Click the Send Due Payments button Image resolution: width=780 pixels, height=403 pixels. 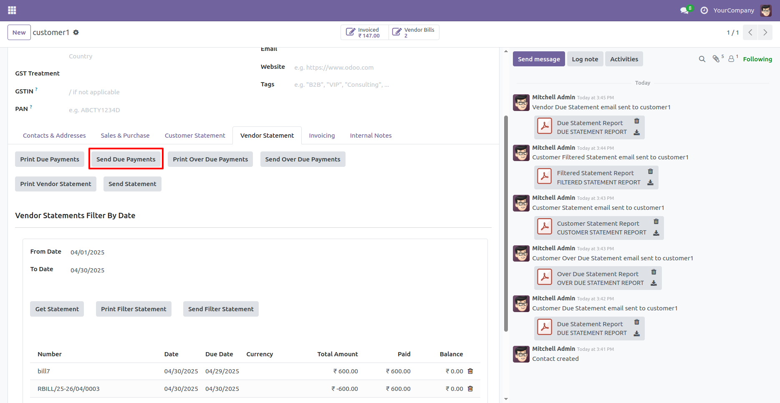coord(126,159)
